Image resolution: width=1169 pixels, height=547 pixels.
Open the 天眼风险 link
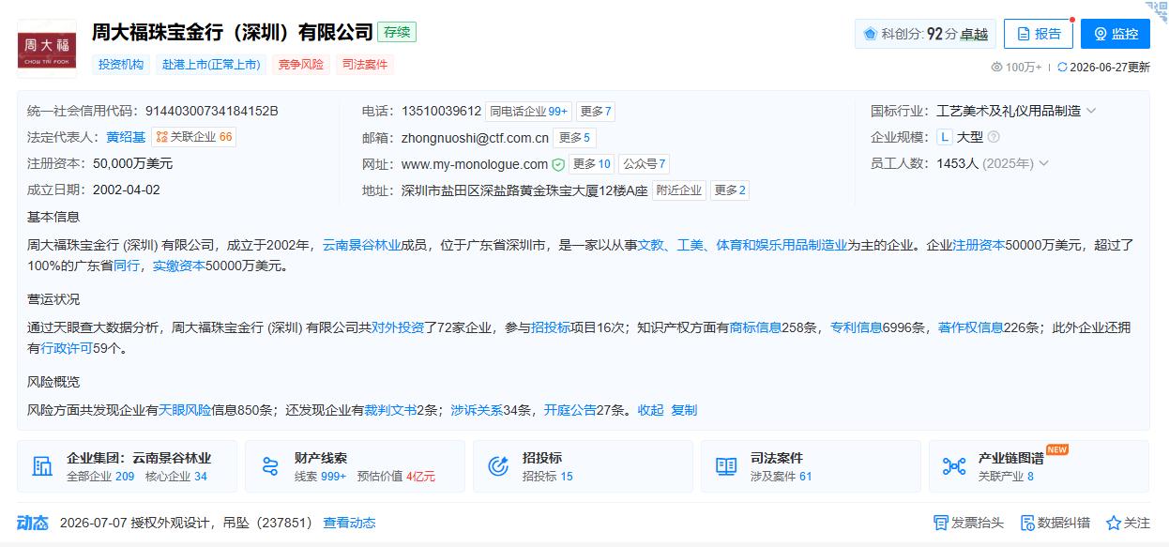coord(184,410)
